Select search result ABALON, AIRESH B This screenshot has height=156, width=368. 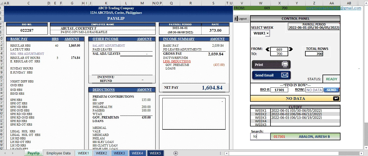coord(305,136)
